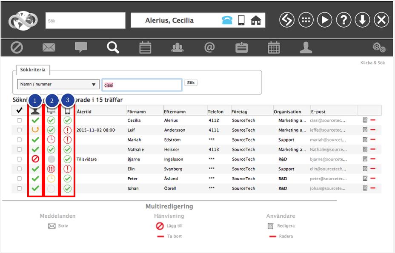
Task: Click the circular transfer arrows icon
Action: point(287,20)
